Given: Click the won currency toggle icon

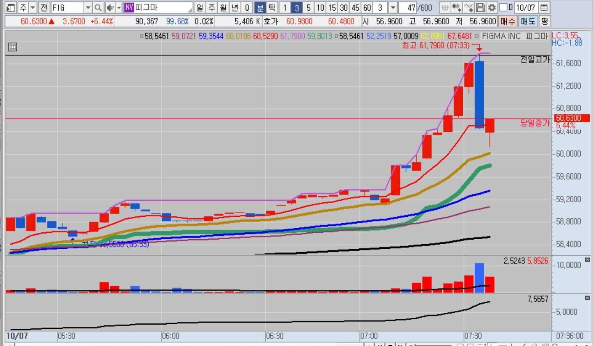Looking at the screenshot, I should pos(445,7).
